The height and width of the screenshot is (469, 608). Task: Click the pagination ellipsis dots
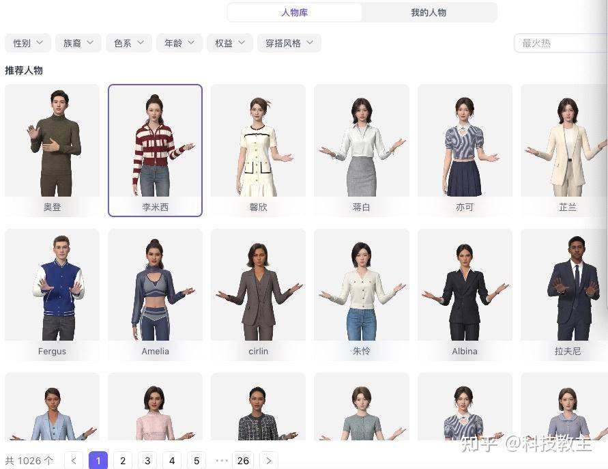pyautogui.click(x=222, y=460)
